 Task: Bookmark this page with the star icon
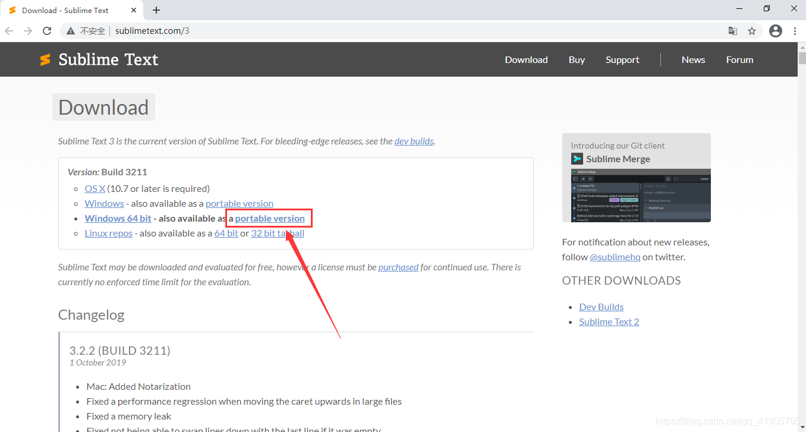(x=752, y=31)
